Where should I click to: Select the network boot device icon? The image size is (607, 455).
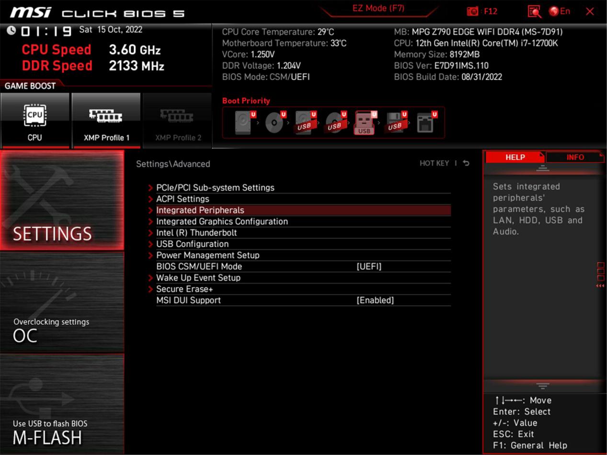click(x=426, y=122)
